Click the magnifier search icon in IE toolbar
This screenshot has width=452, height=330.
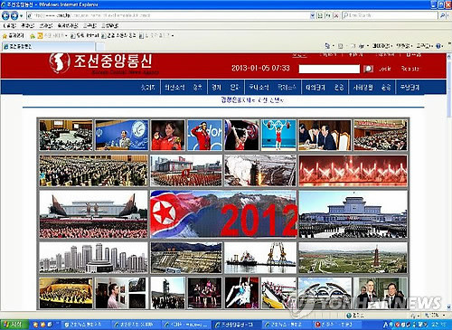click(442, 15)
